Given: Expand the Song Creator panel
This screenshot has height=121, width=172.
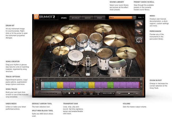Looking at the screenshot, I should coord(108,93).
